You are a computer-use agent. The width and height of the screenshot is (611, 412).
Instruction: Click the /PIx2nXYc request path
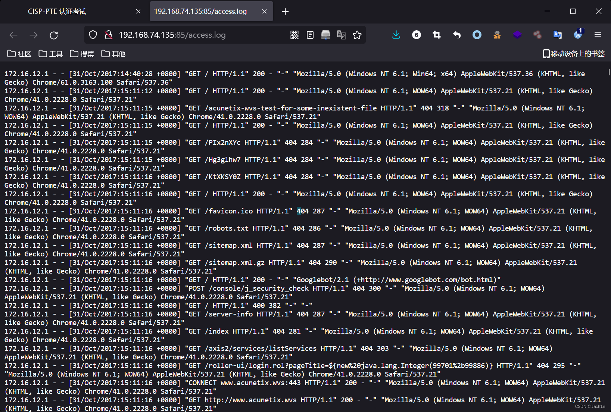[x=223, y=143]
